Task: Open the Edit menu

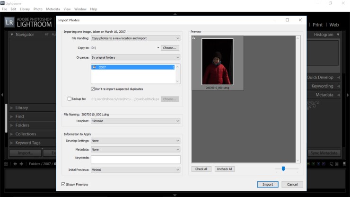Action: (x=13, y=9)
